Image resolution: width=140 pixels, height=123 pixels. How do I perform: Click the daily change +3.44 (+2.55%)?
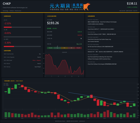132,7
